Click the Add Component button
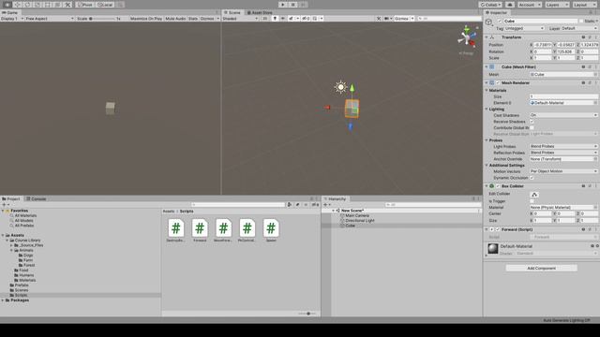 (542, 269)
